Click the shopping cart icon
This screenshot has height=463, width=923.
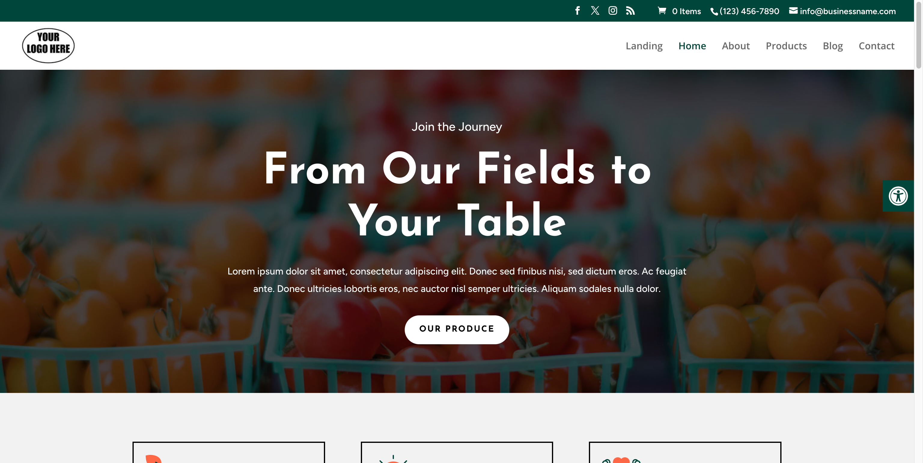[x=662, y=11]
